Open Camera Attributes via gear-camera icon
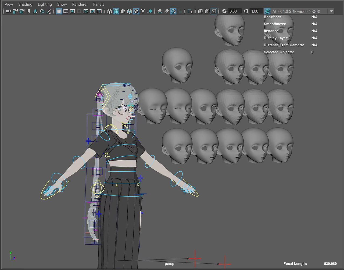 pyautogui.click(x=22, y=11)
